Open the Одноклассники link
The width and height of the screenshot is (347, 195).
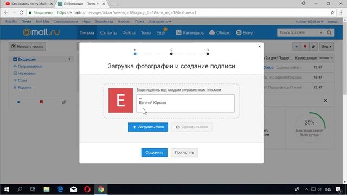click(x=66, y=22)
